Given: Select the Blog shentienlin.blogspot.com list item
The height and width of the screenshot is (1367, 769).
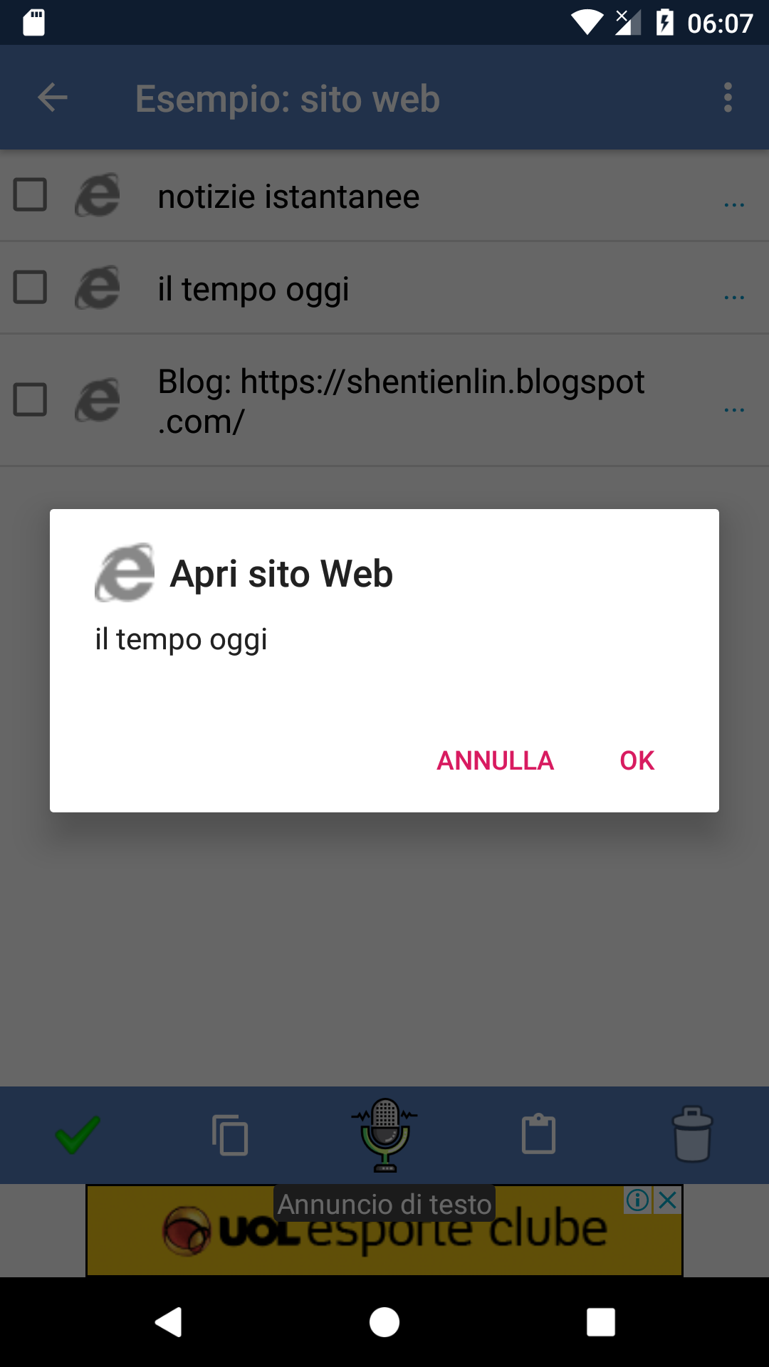Looking at the screenshot, I should [384, 400].
